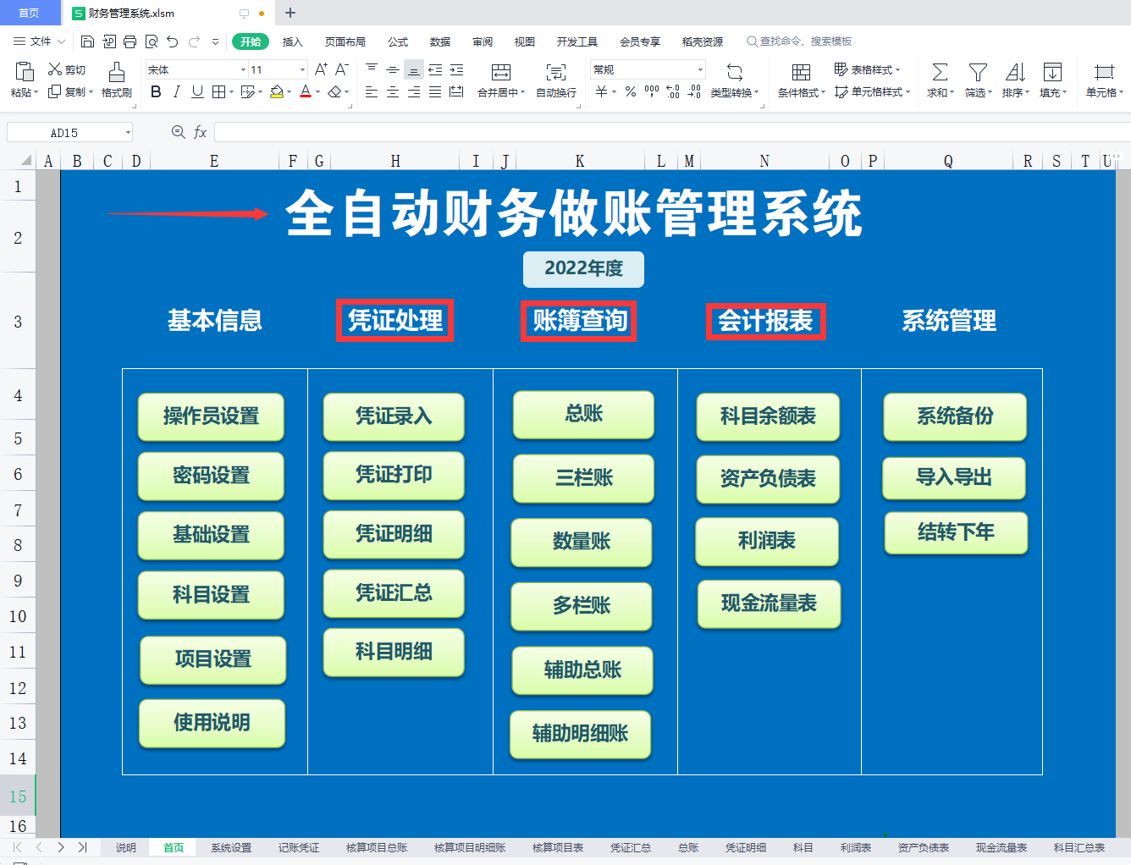Toggle italic formatting

[x=175, y=91]
